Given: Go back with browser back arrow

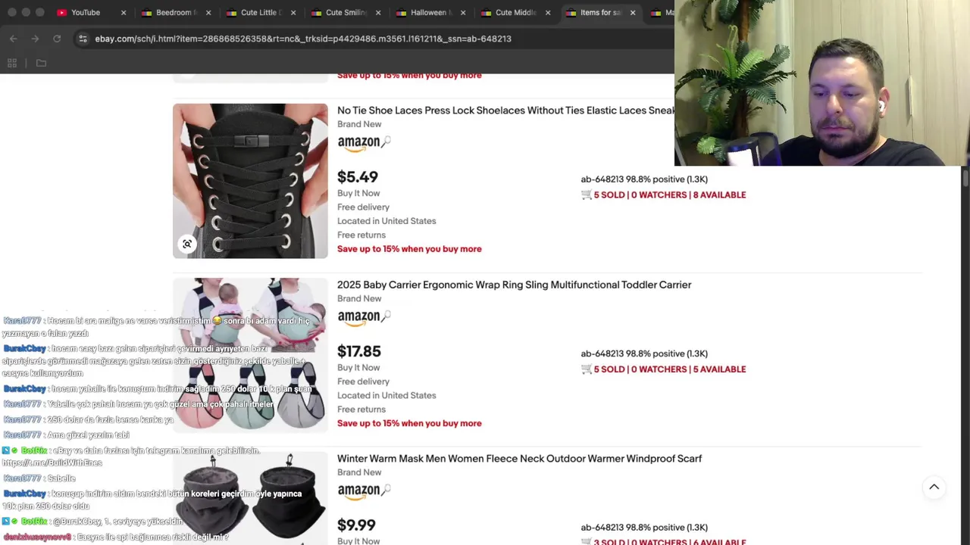Looking at the screenshot, I should coord(14,39).
